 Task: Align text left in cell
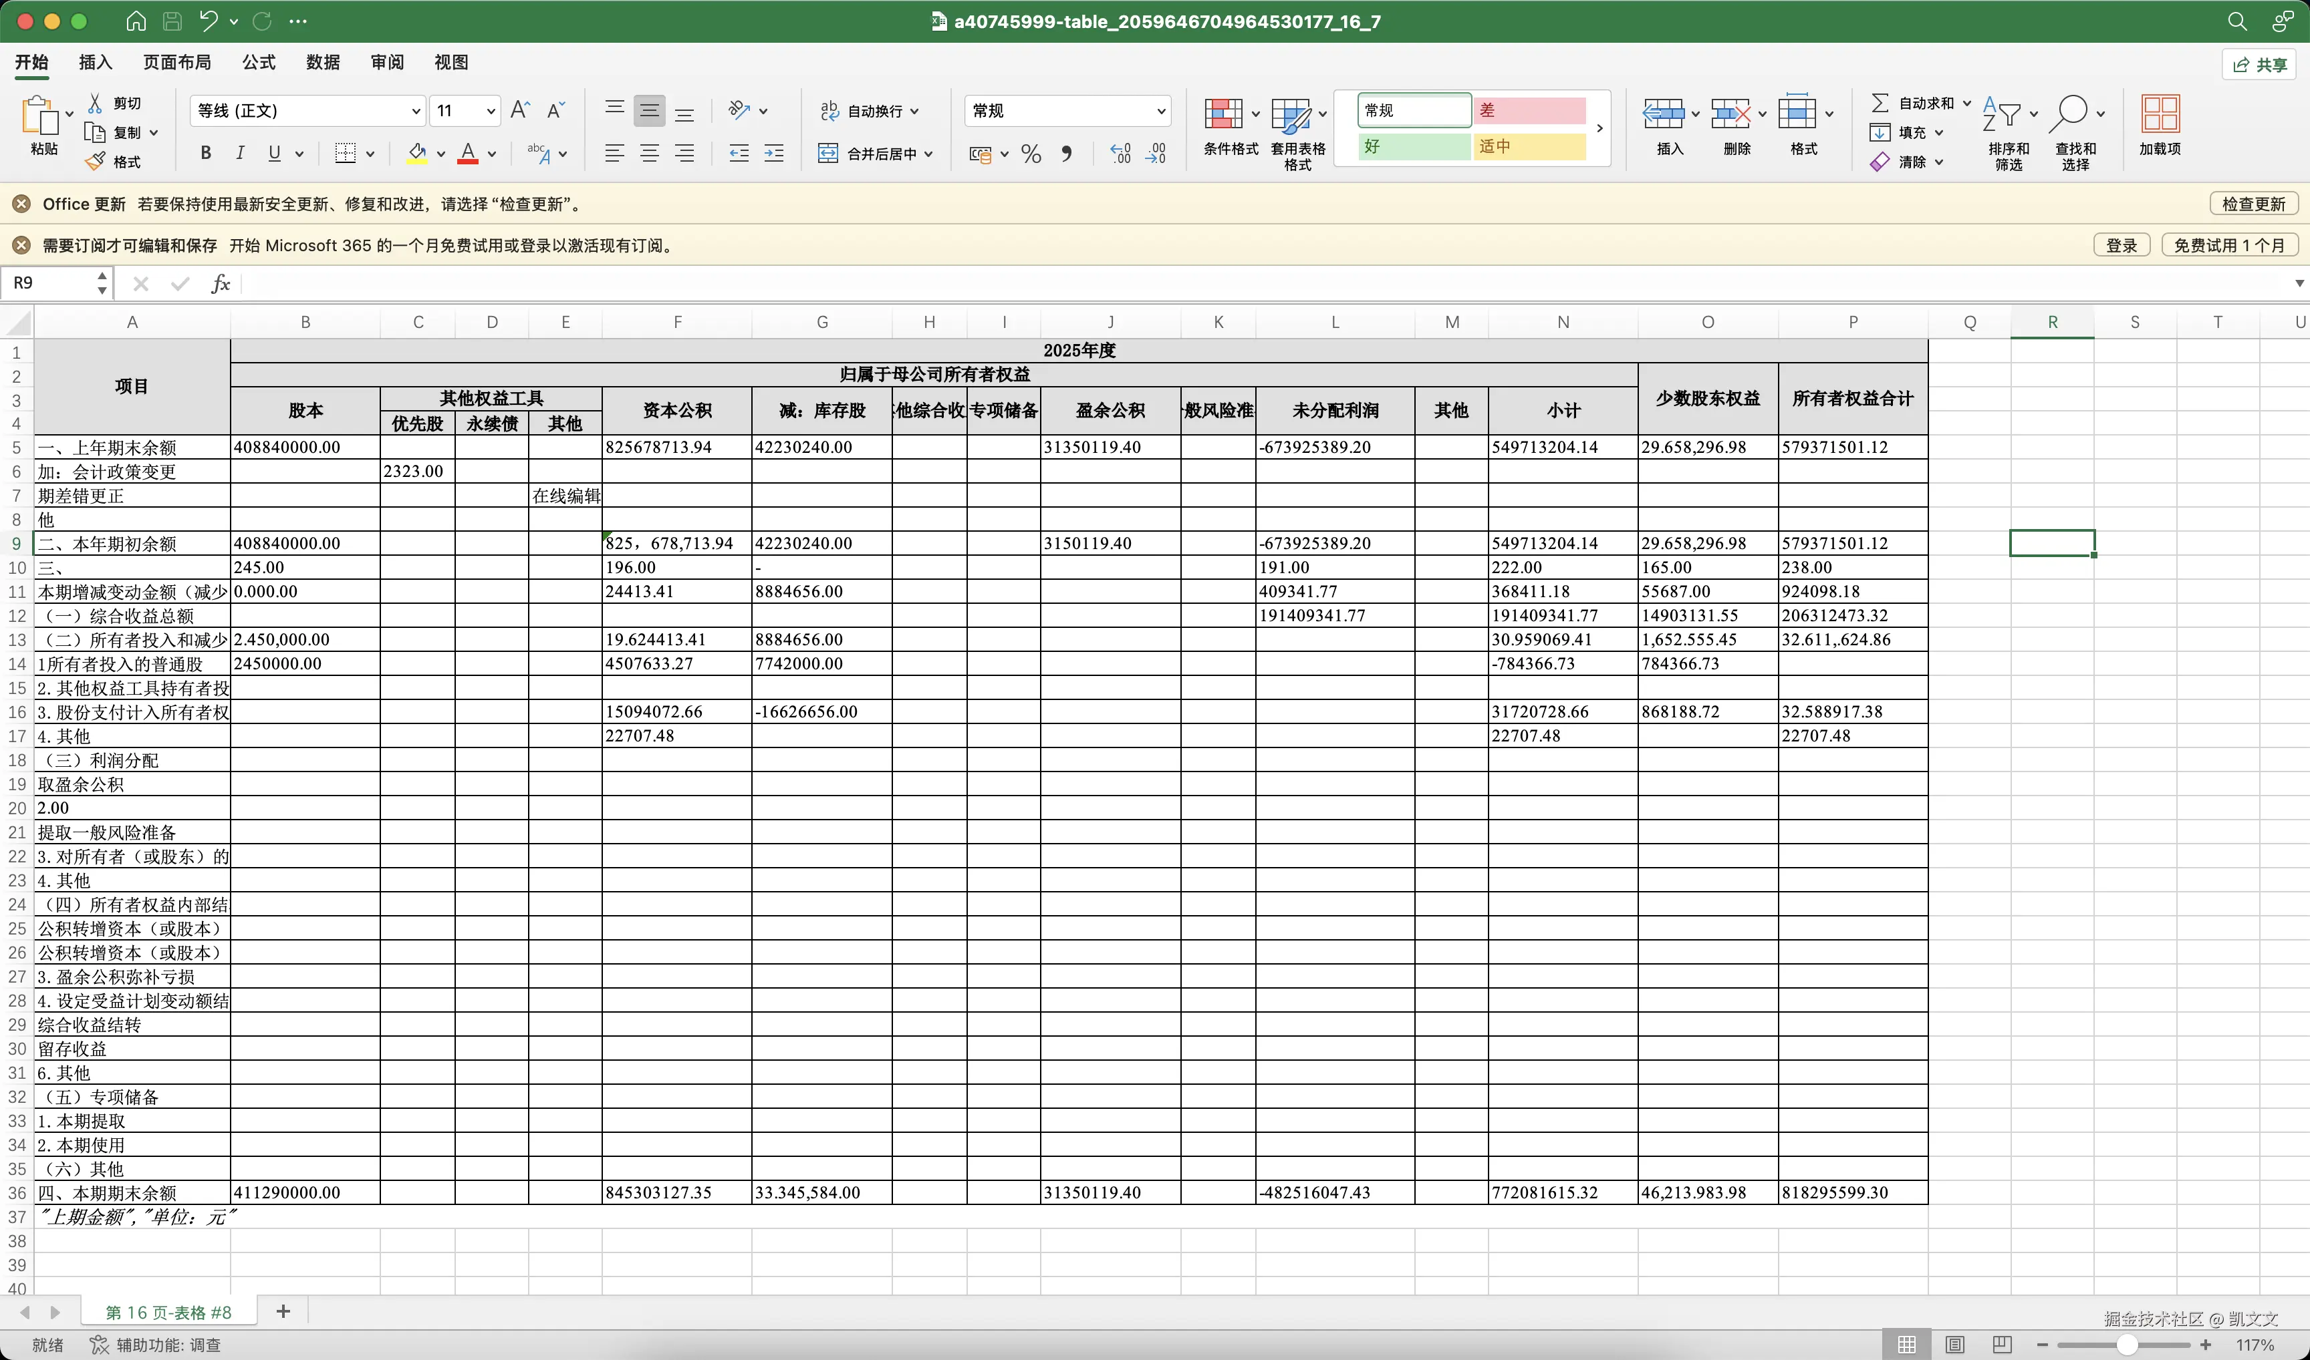pos(614,153)
